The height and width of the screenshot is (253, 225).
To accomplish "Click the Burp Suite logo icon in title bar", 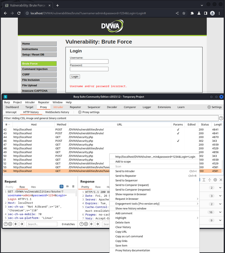I will pos(5,97).
